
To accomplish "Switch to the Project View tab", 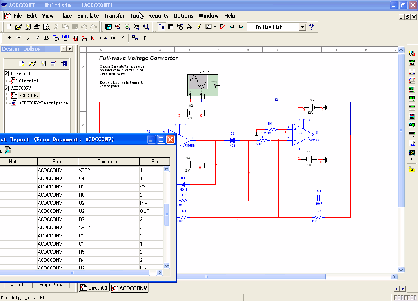I will tap(51, 285).
